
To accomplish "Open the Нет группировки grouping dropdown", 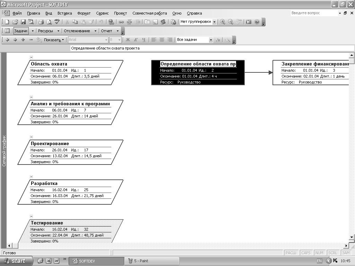I will click(x=214, y=22).
